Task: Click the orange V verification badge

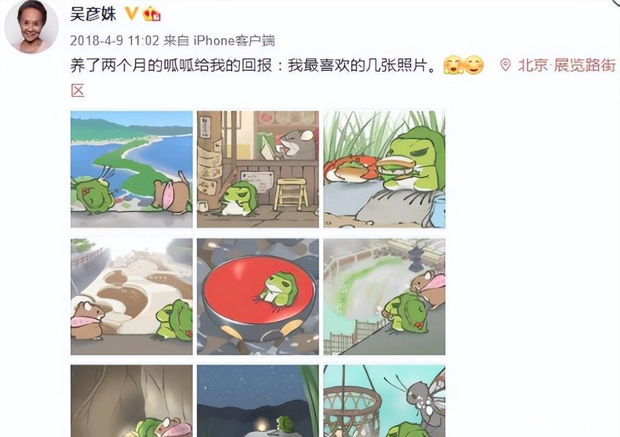Action: coord(131,14)
